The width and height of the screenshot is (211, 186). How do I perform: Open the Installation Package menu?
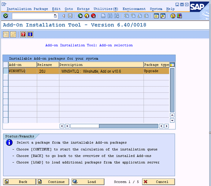point(27,9)
